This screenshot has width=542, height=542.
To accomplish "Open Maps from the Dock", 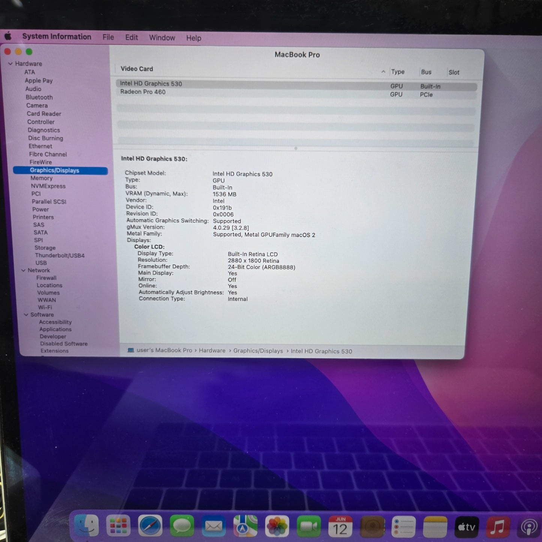I will tap(245, 526).
